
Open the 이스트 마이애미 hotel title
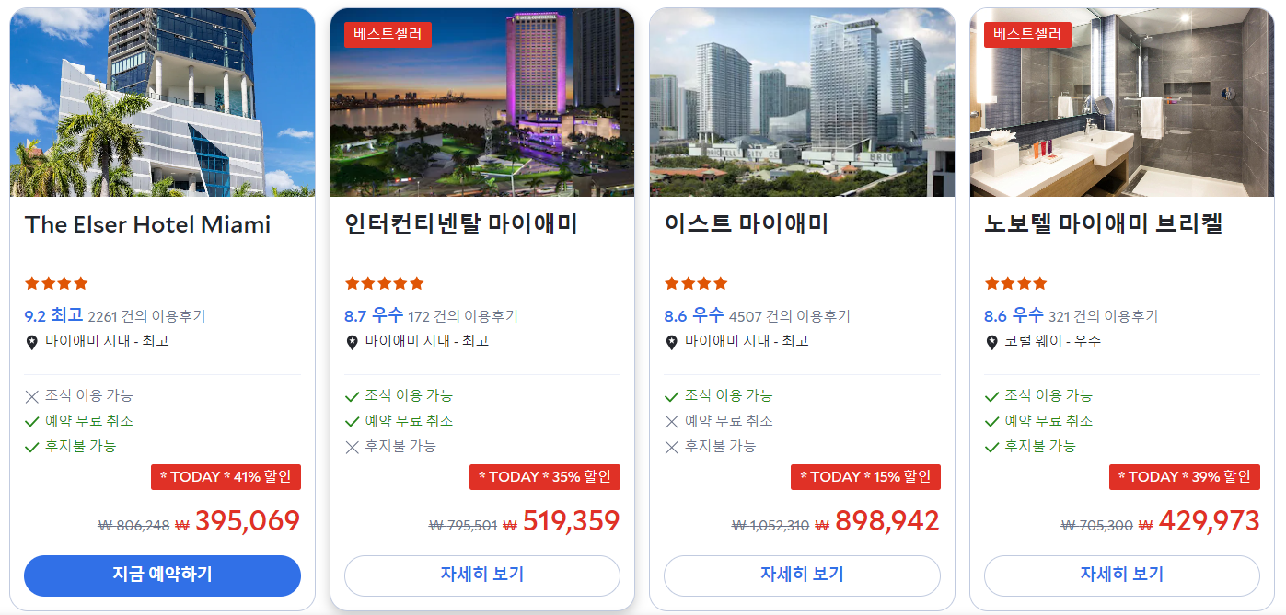[747, 224]
